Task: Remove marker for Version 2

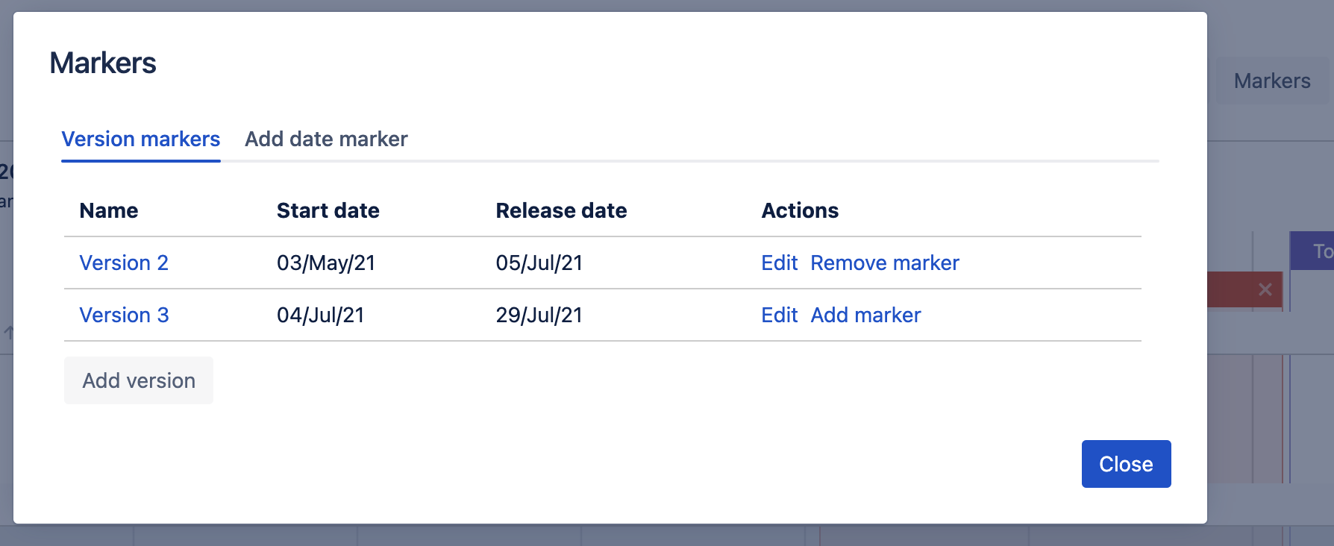Action: point(884,263)
